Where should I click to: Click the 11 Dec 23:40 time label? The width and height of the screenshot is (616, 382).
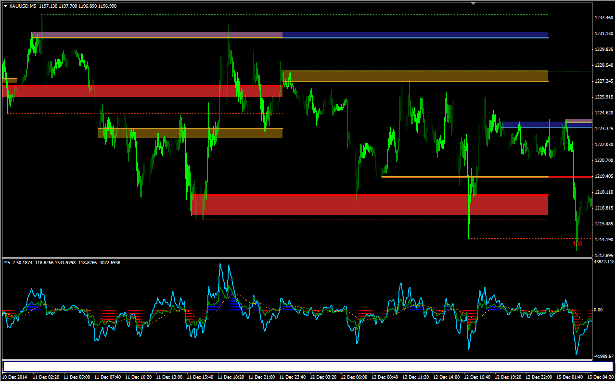coord(292,377)
